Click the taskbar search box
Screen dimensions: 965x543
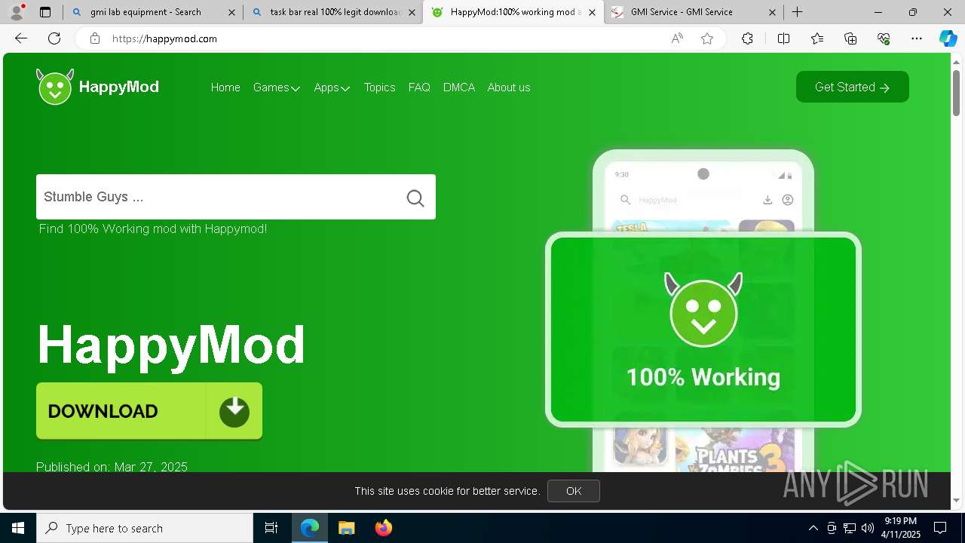tap(145, 528)
